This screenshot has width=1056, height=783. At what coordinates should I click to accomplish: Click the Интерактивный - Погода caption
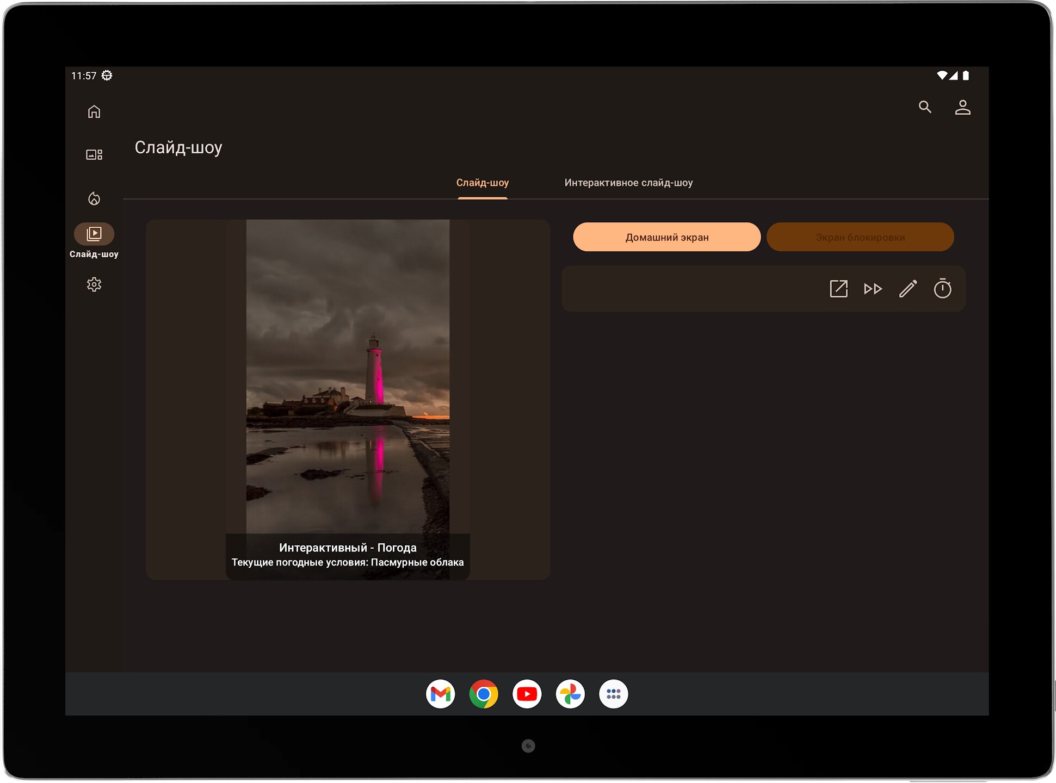tap(348, 548)
